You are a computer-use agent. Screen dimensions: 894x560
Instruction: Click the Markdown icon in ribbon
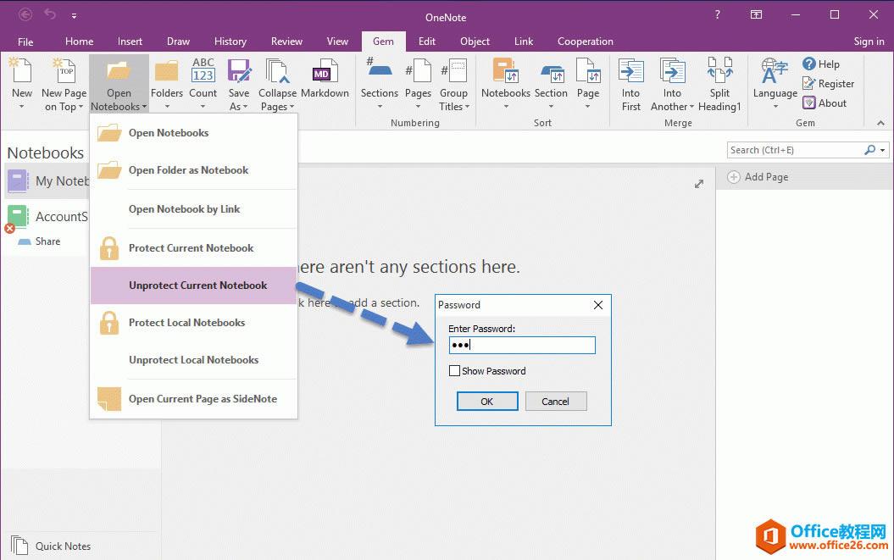point(325,74)
